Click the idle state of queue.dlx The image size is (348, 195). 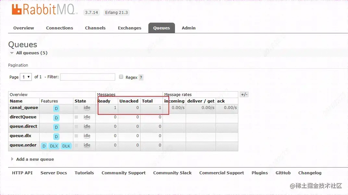87,136
